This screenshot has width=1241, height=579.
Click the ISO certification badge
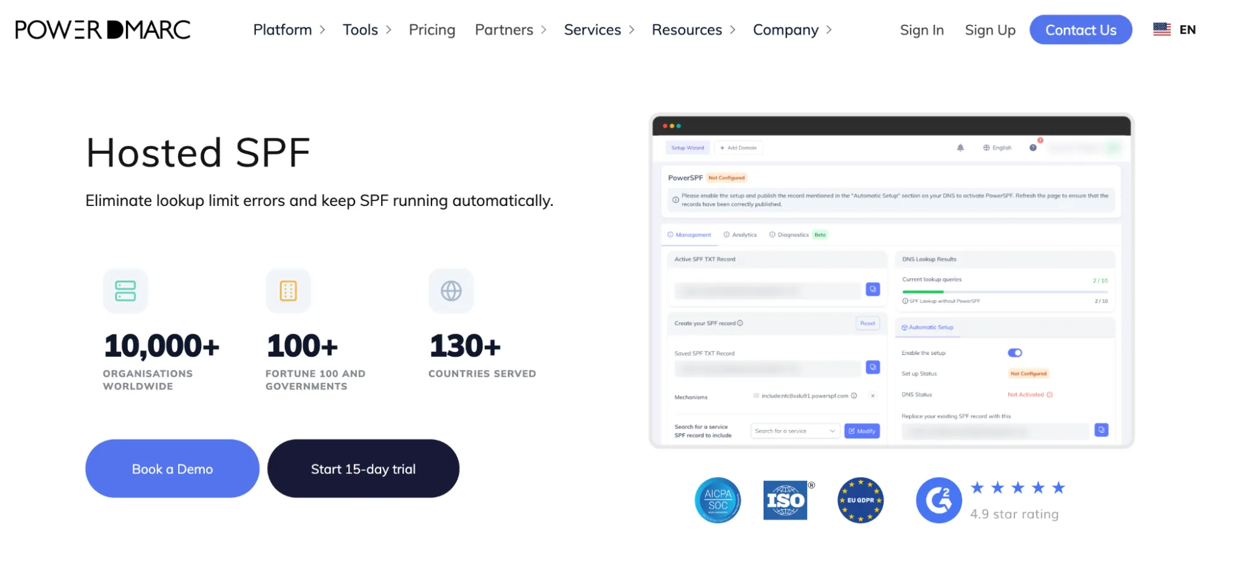pyautogui.click(x=786, y=500)
